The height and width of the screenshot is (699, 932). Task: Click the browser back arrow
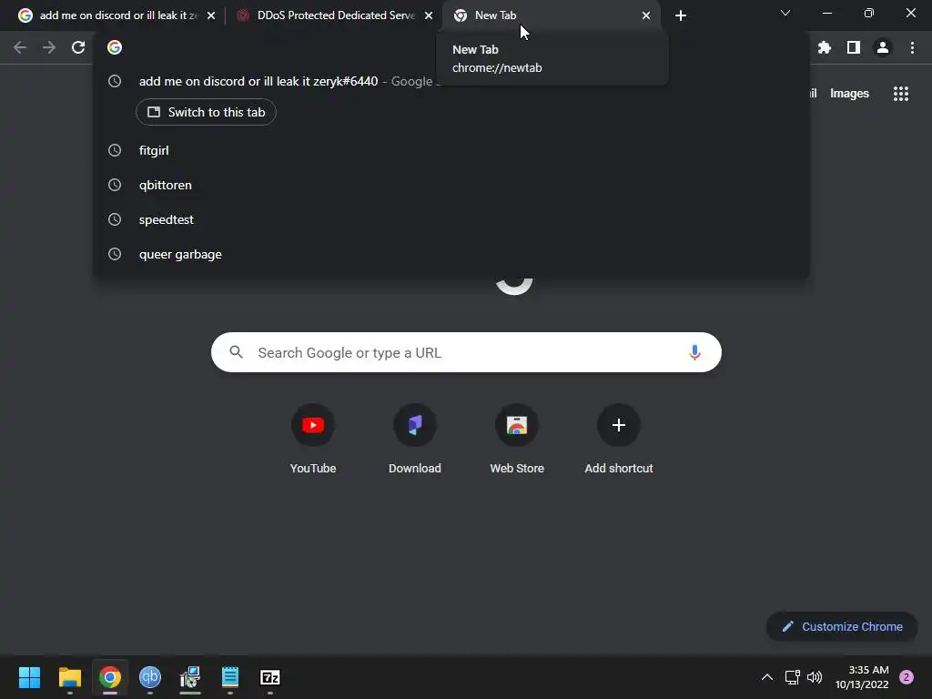20,47
